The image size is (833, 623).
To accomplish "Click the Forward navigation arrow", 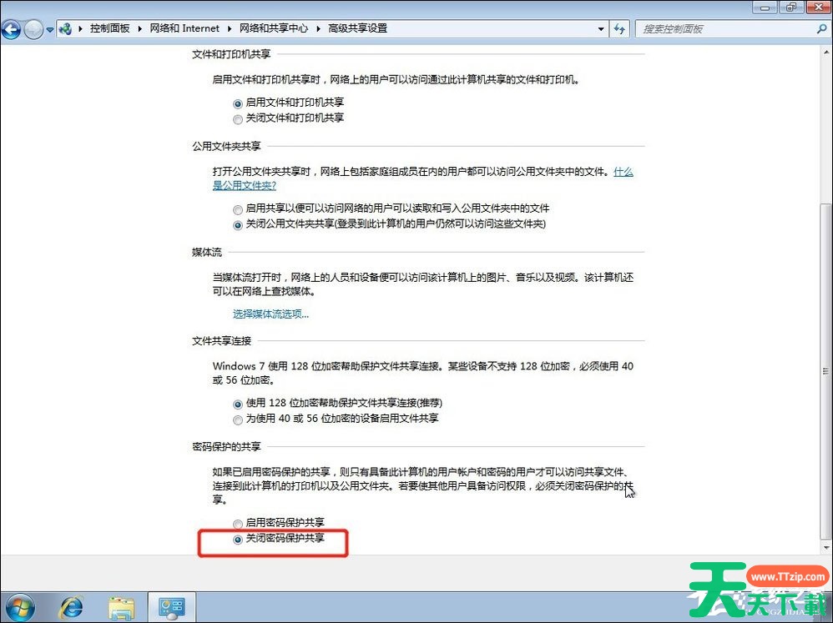I will point(33,29).
